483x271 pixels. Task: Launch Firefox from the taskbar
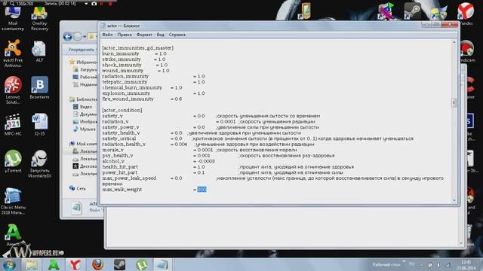(x=97, y=264)
